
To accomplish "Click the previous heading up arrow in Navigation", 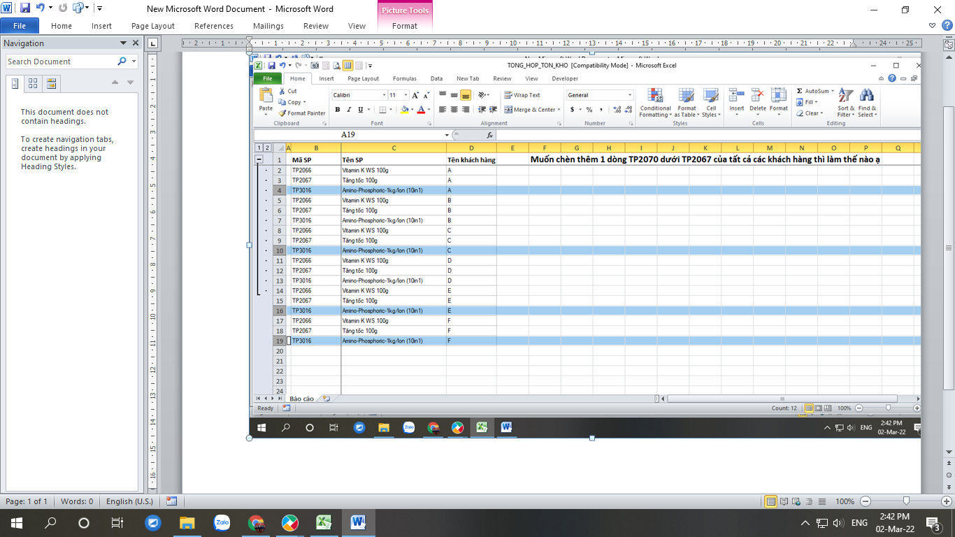I will 115,83.
